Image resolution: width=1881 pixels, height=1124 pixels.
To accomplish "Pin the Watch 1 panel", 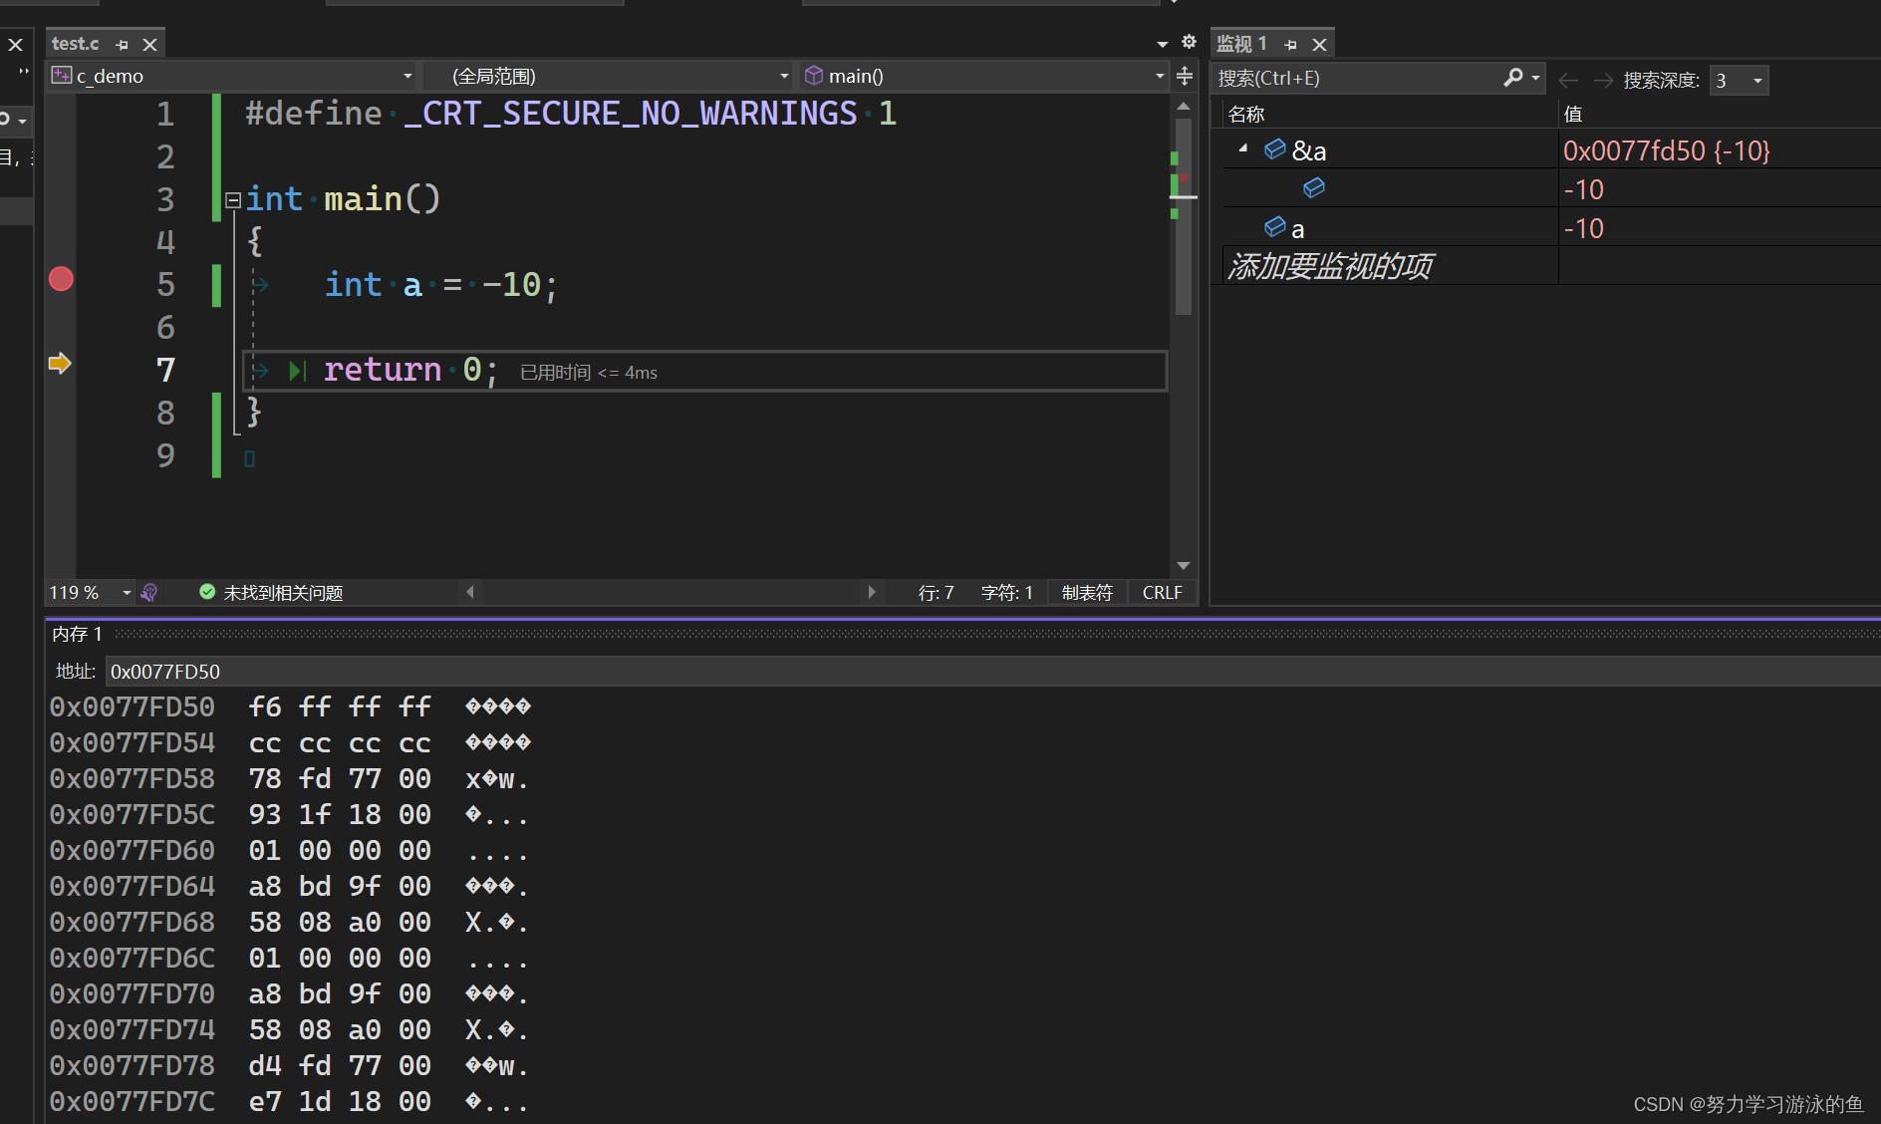I will (x=1291, y=45).
